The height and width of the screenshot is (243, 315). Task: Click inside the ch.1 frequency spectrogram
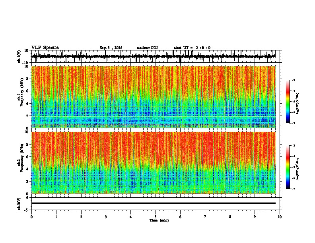point(154,97)
